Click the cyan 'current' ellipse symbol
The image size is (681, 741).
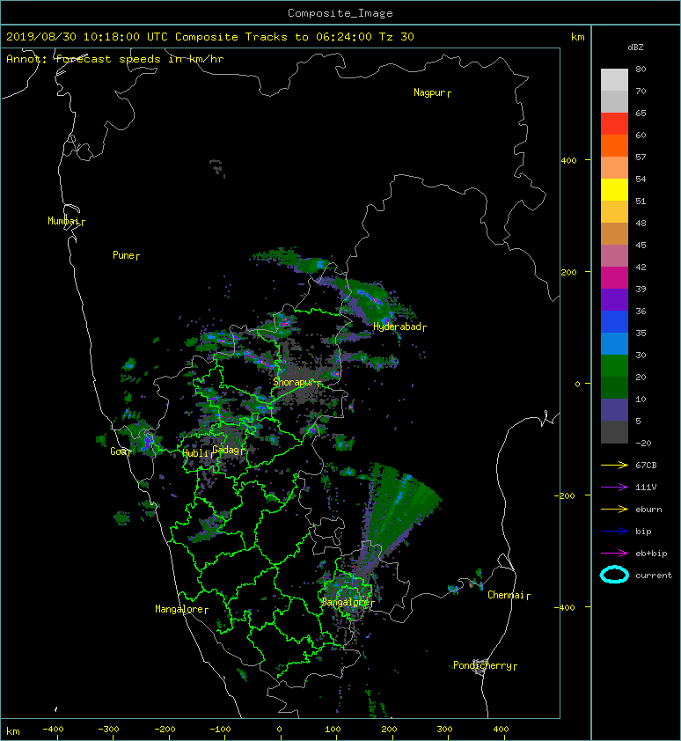coord(614,575)
